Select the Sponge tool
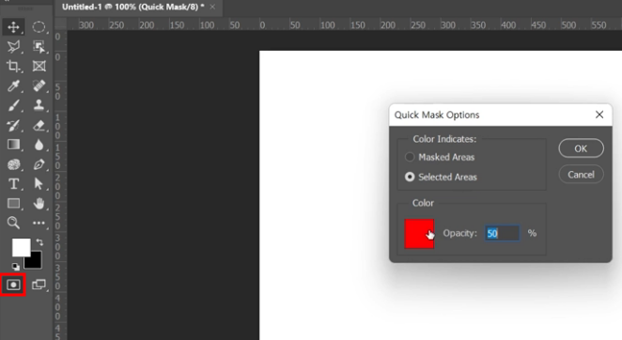This screenshot has width=622, height=340. 13,164
